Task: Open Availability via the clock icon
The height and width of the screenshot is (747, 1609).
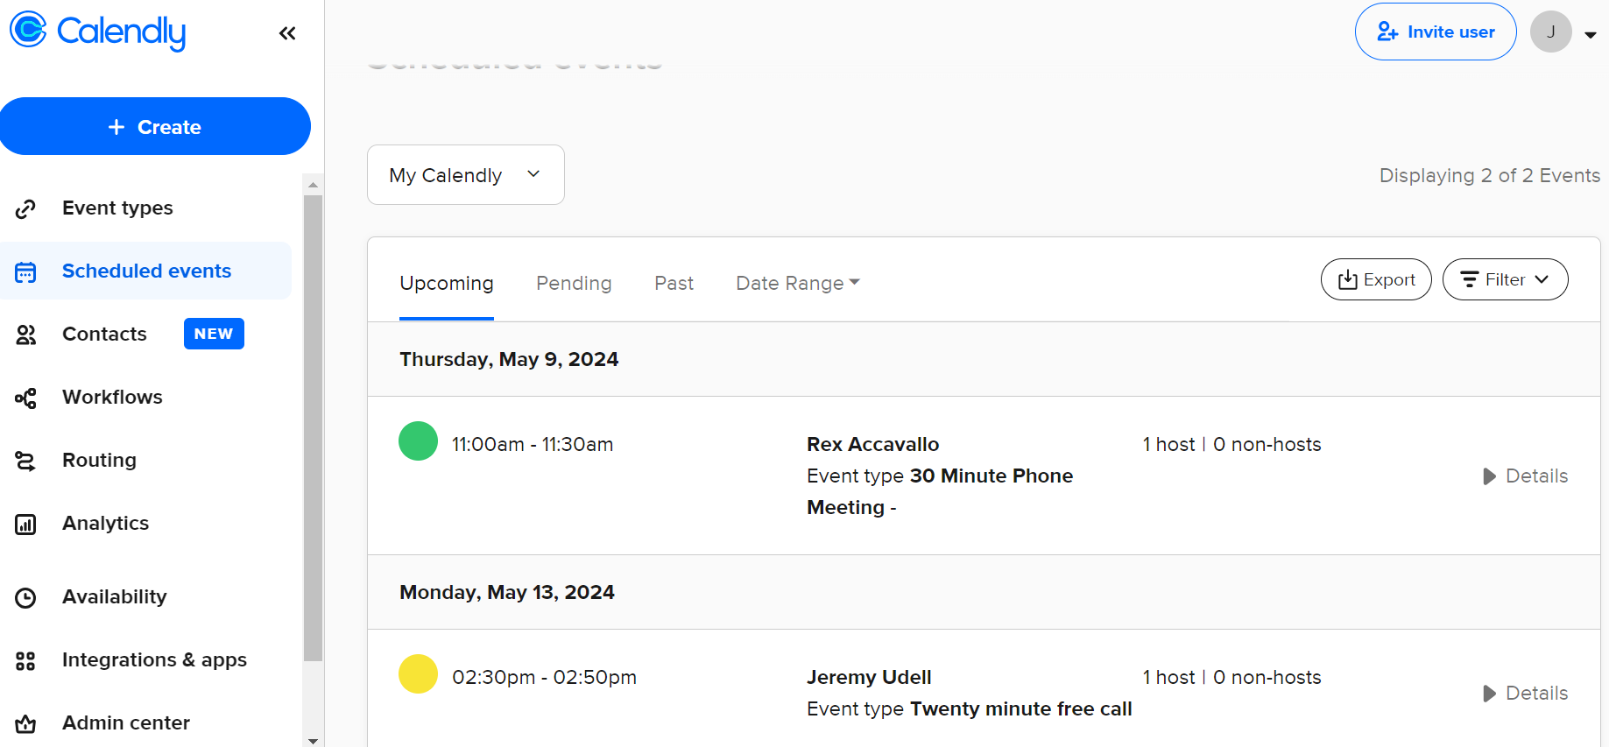Action: (26, 597)
